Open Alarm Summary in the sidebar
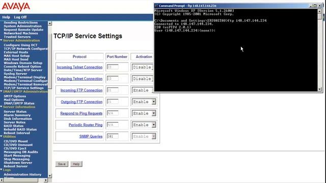Image resolution: width=326 pixels, height=183 pixels. (x=17, y=115)
